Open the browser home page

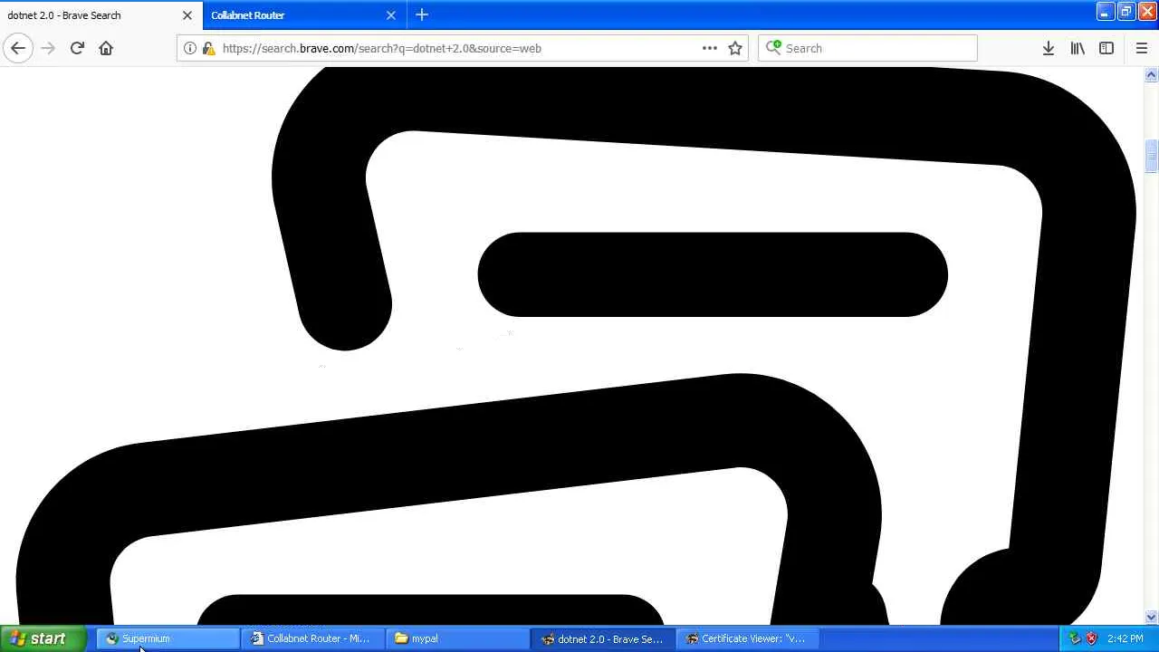tap(106, 48)
